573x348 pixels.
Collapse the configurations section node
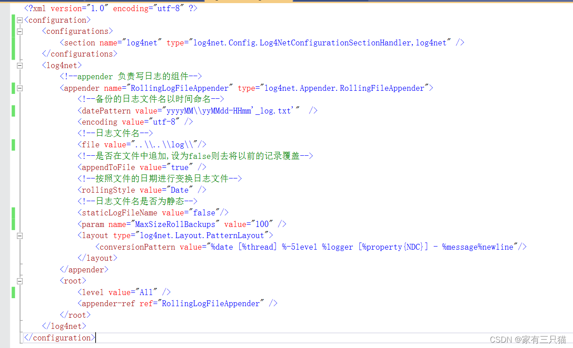coord(20,32)
